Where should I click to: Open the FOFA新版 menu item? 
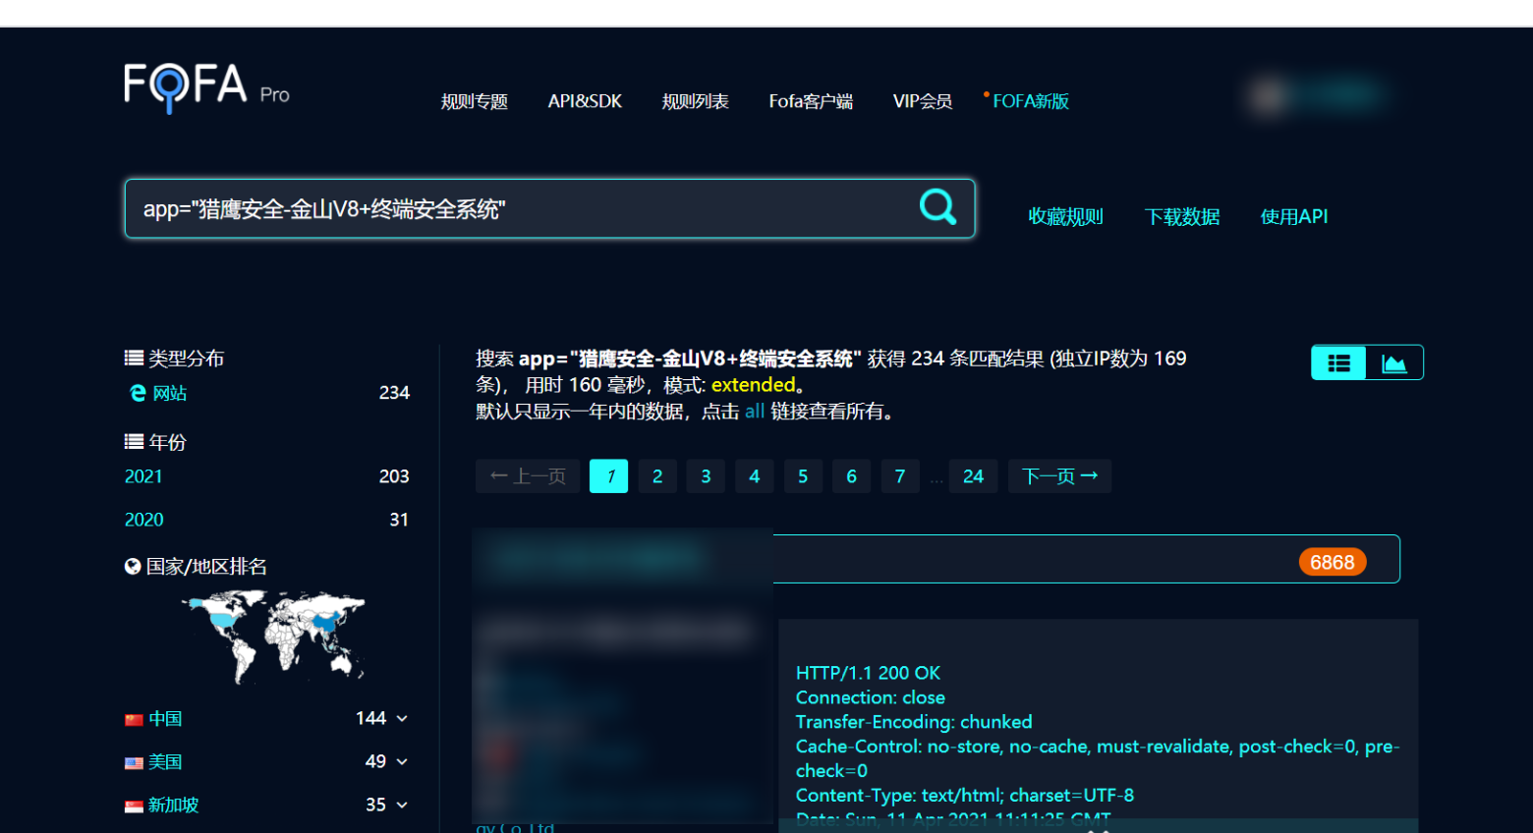1030,101
